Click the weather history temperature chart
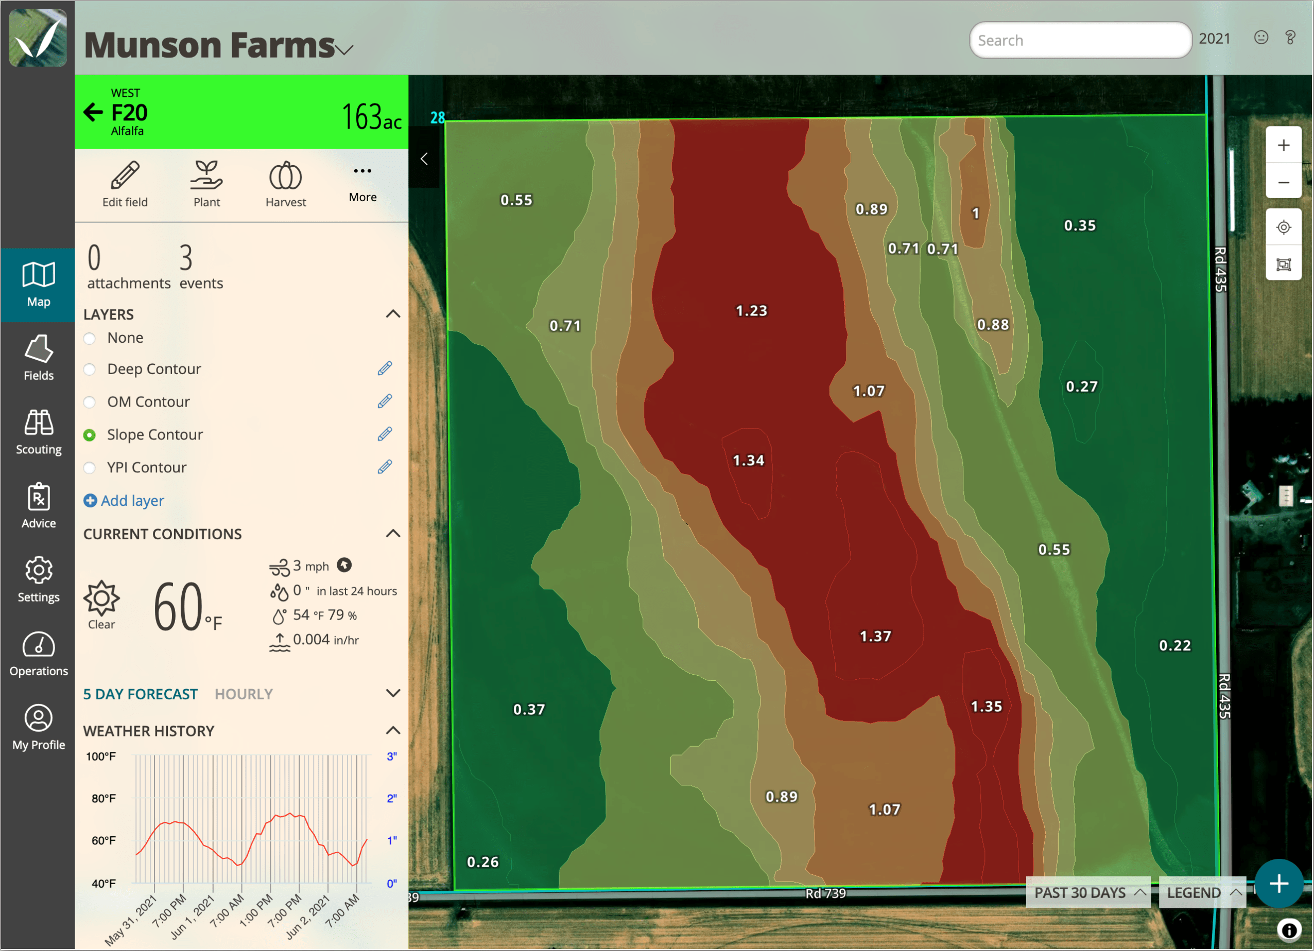Viewport: 1314px width, 951px height. [251, 819]
